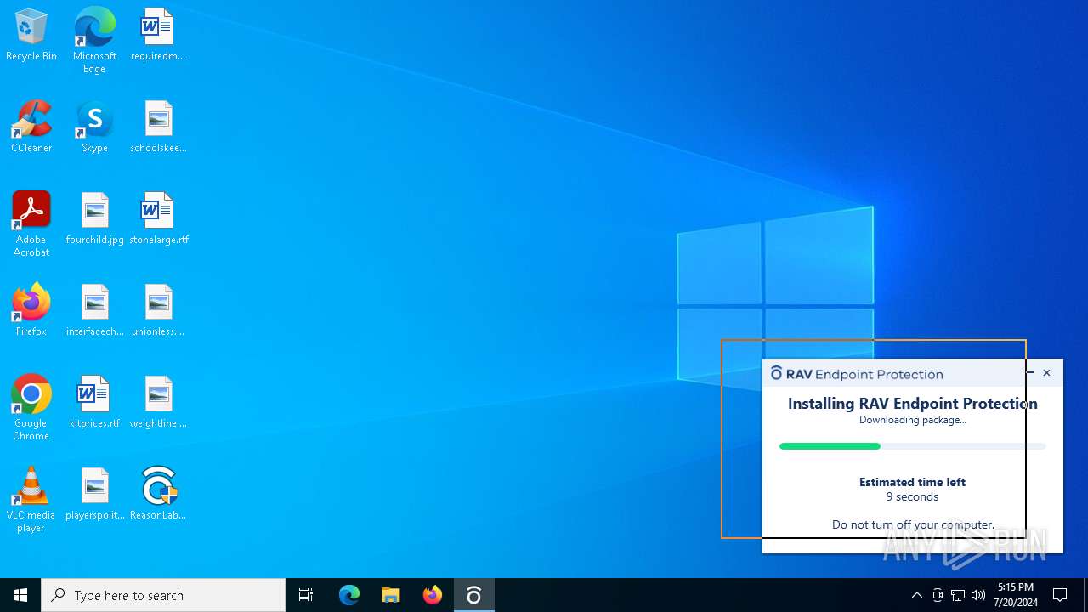Open Microsoft Edge from taskbar
This screenshot has height=612, width=1088.
pos(349,595)
